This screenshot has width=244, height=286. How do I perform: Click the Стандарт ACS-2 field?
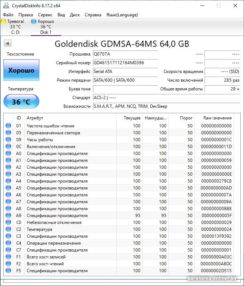167,98
